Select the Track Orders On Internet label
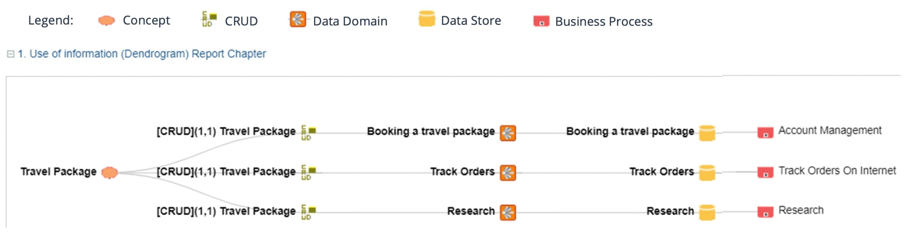 click(837, 171)
